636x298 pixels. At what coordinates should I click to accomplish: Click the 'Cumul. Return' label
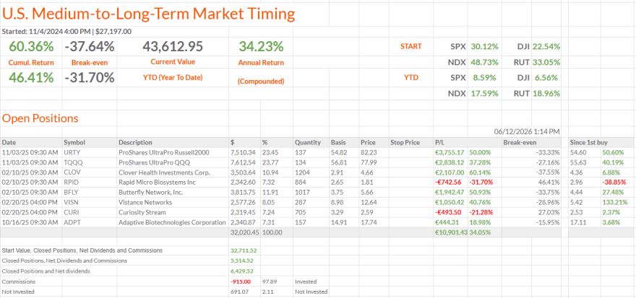pos(31,63)
